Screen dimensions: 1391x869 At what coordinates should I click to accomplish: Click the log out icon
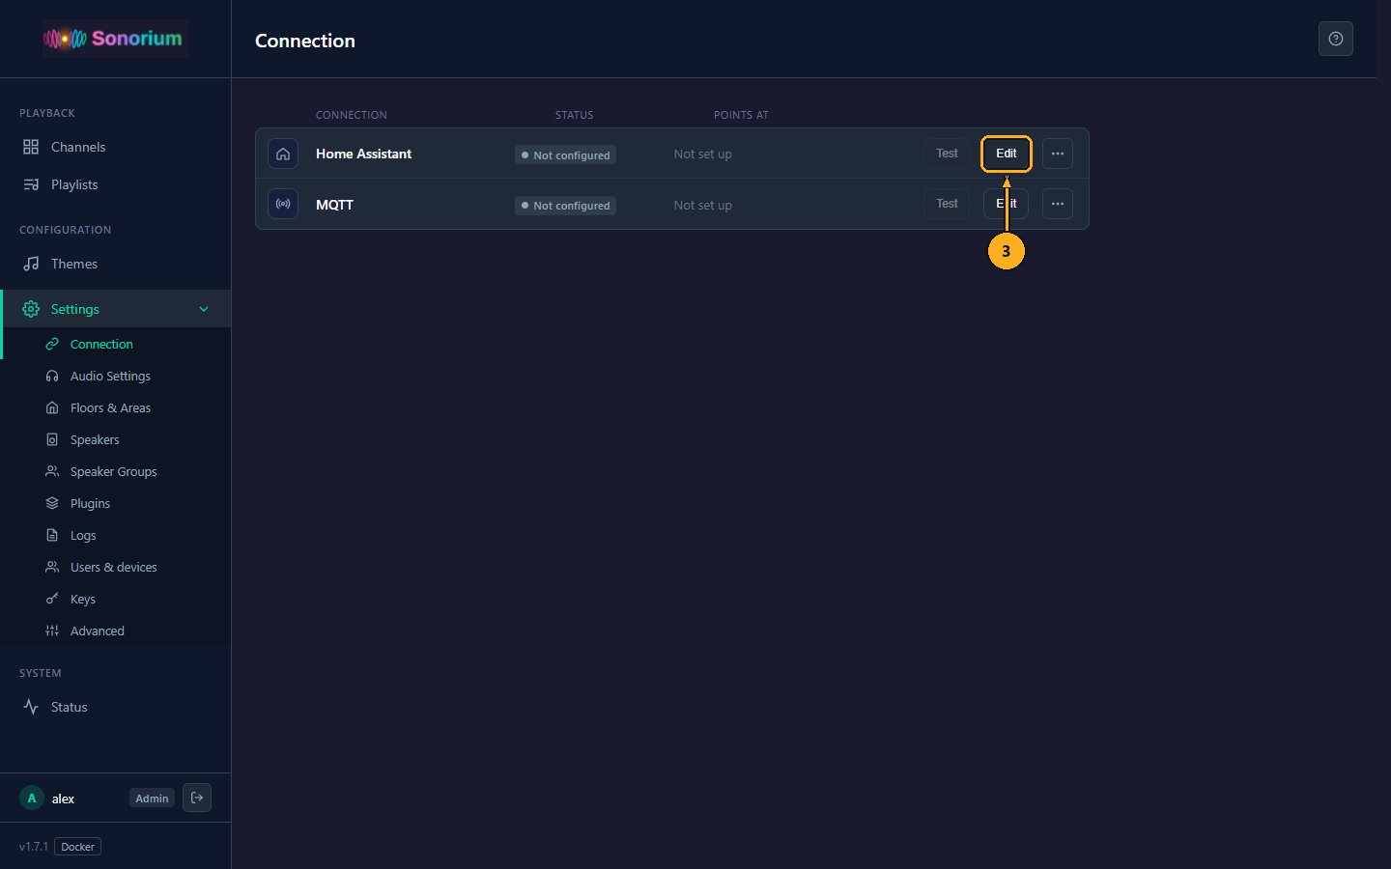coord(197,798)
